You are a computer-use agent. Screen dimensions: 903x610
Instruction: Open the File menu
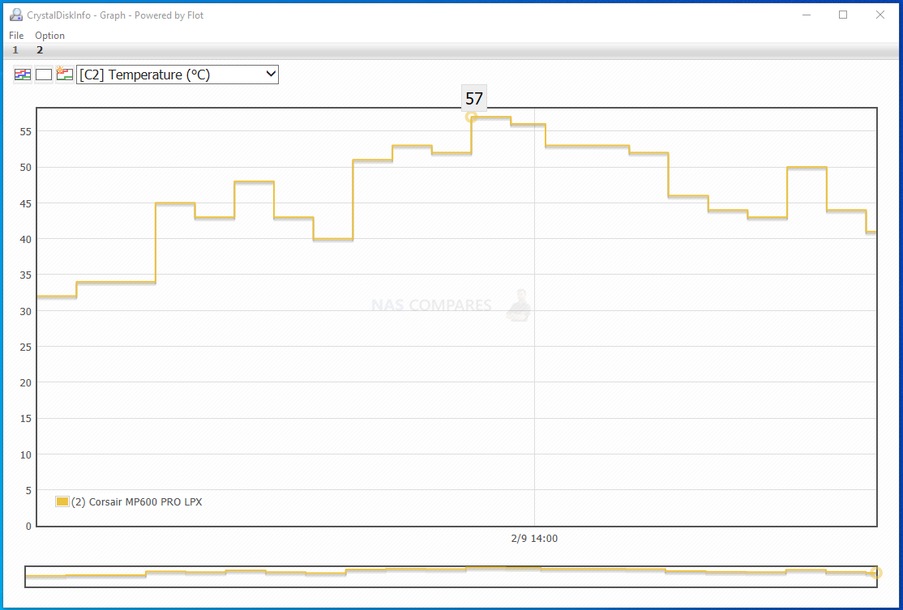pos(16,36)
